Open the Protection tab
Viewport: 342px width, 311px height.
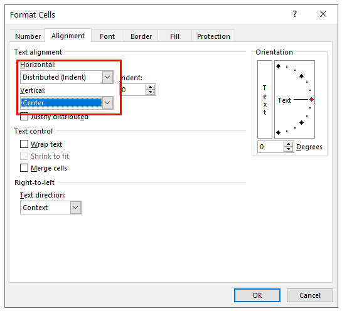tap(213, 36)
